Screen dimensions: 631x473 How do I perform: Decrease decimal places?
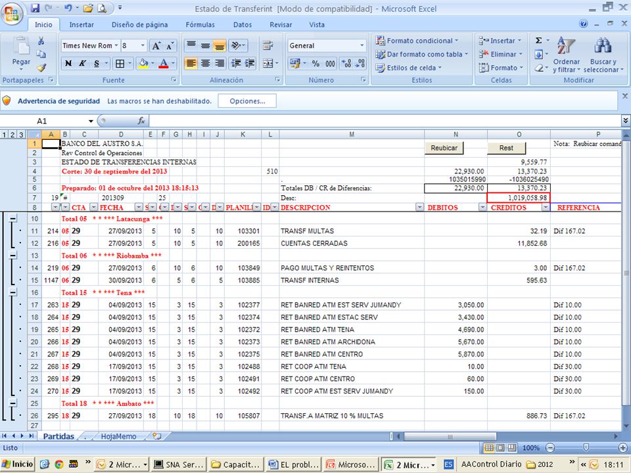click(361, 63)
